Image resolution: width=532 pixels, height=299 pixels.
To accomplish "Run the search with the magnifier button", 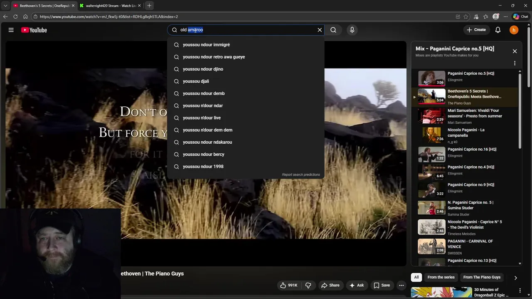I will coord(333,30).
